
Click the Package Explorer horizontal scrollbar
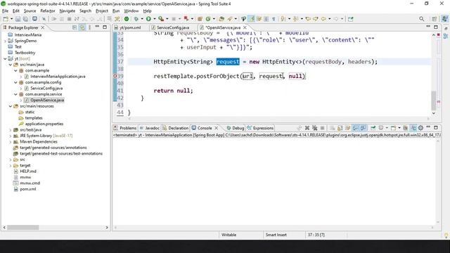pyautogui.click(x=23, y=228)
